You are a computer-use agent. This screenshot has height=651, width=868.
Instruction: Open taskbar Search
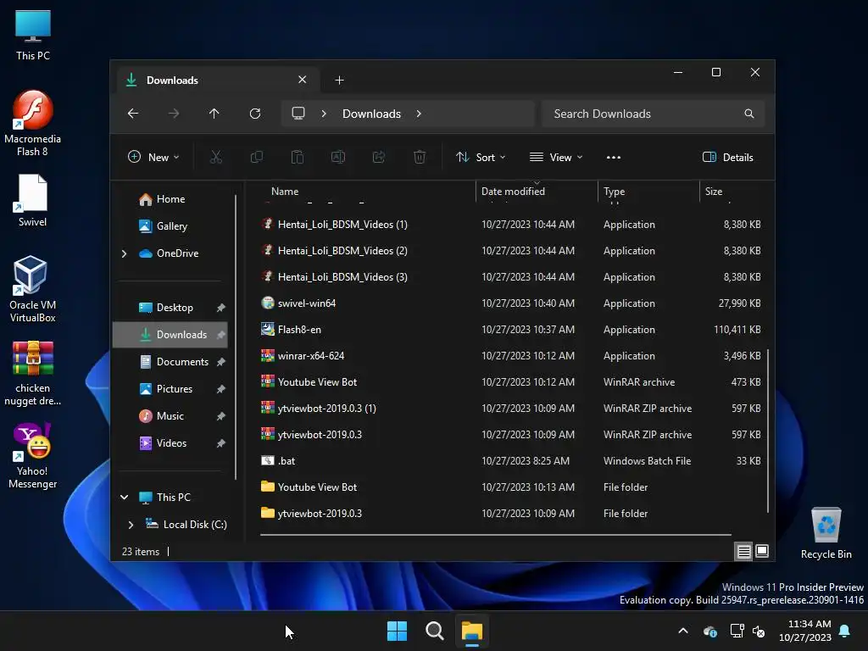click(x=435, y=631)
